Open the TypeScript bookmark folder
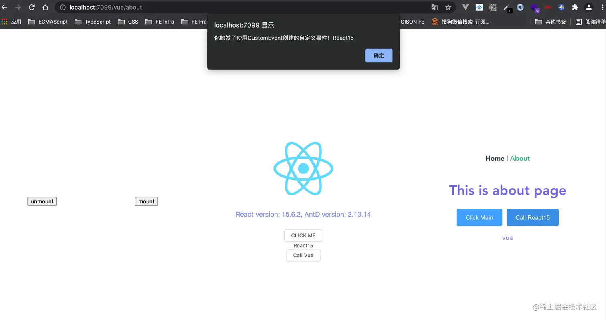606x320 pixels. [93, 22]
